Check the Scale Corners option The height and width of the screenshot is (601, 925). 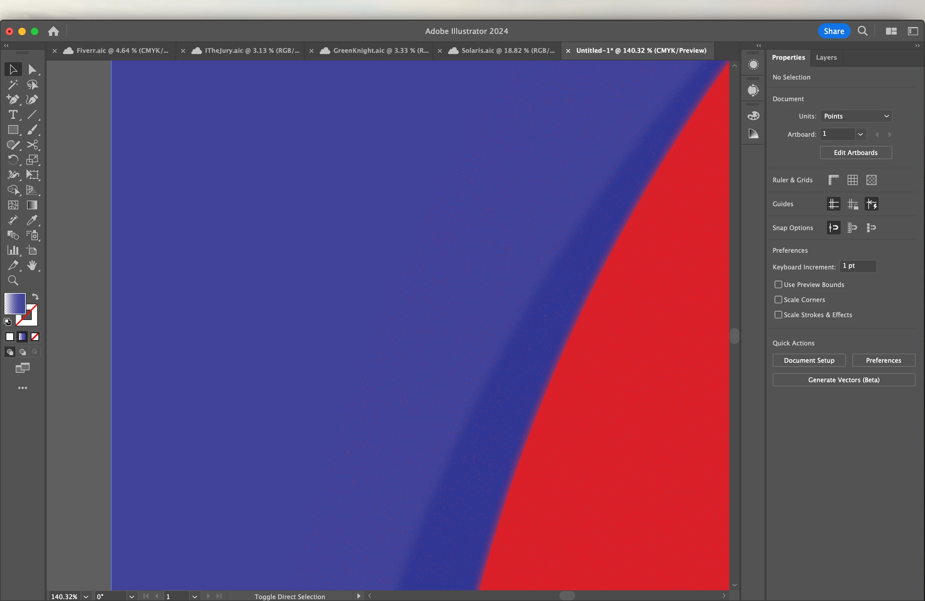pyautogui.click(x=778, y=300)
